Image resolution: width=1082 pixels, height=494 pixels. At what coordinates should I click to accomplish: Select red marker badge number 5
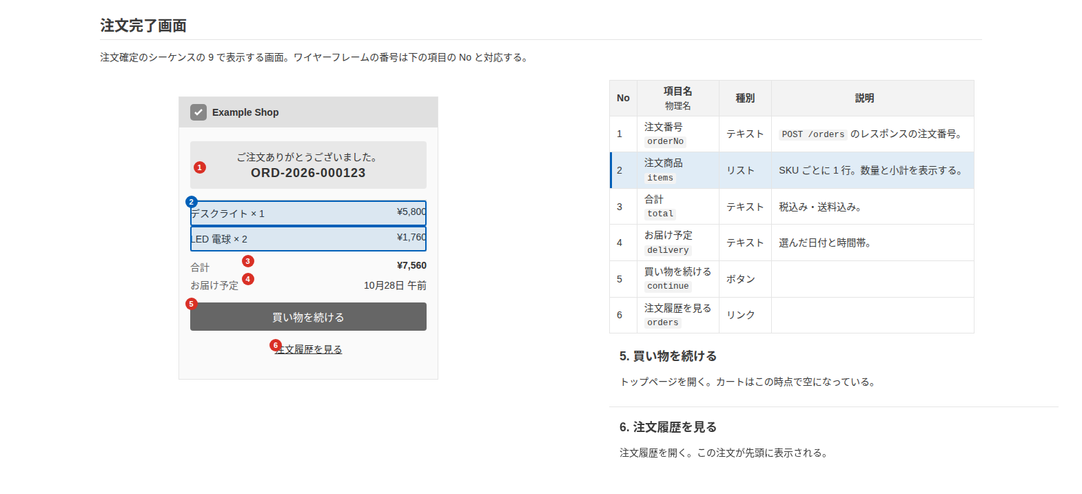pyautogui.click(x=192, y=304)
